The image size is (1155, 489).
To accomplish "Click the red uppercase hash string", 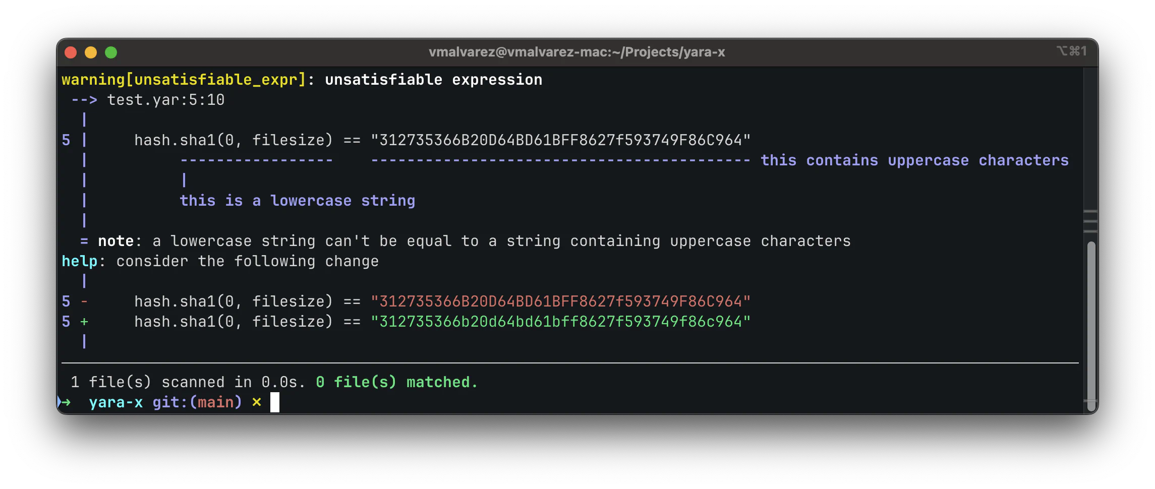I will 560,301.
